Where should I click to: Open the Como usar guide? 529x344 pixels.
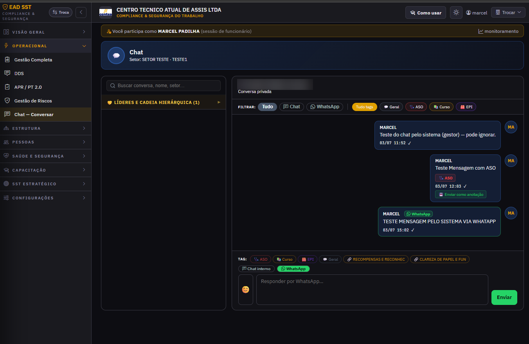click(x=425, y=13)
